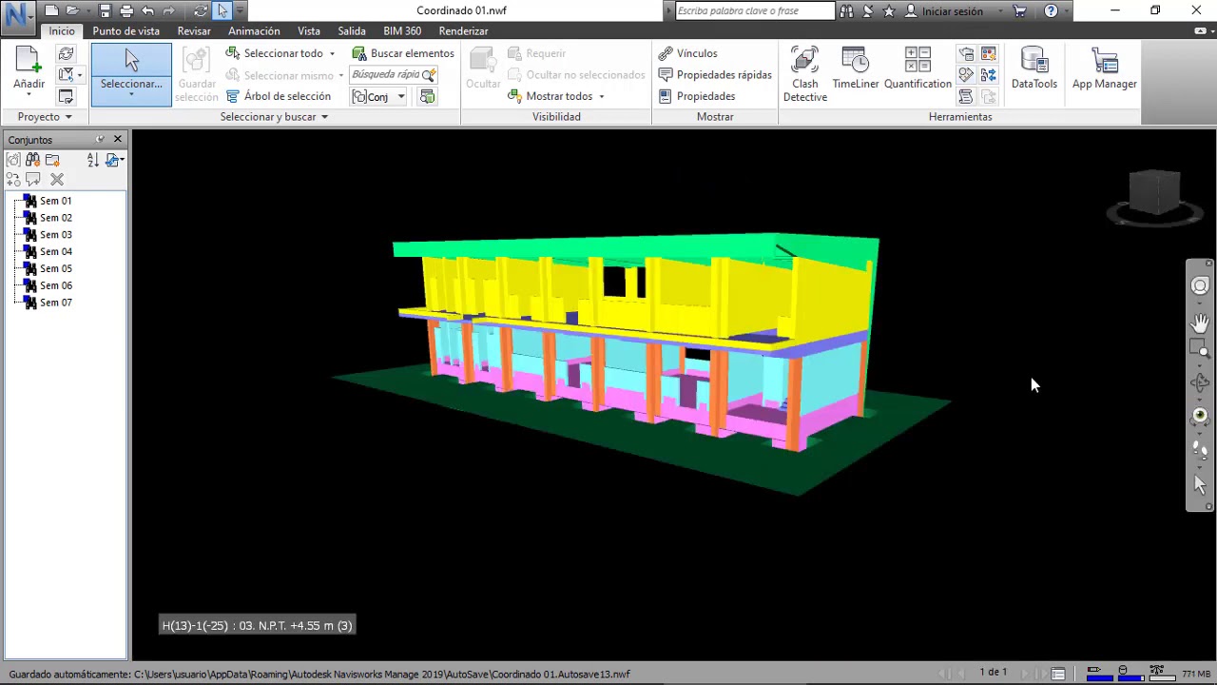Launch the App Manager
Screen dimensions: 1217x685
click(x=1104, y=68)
